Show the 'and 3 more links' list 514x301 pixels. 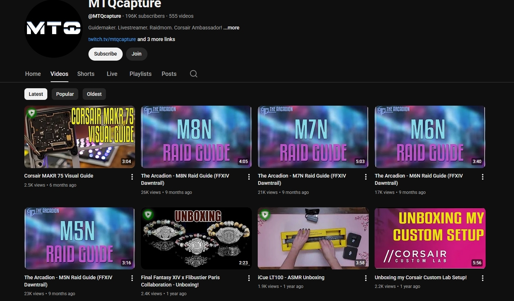coord(156,39)
